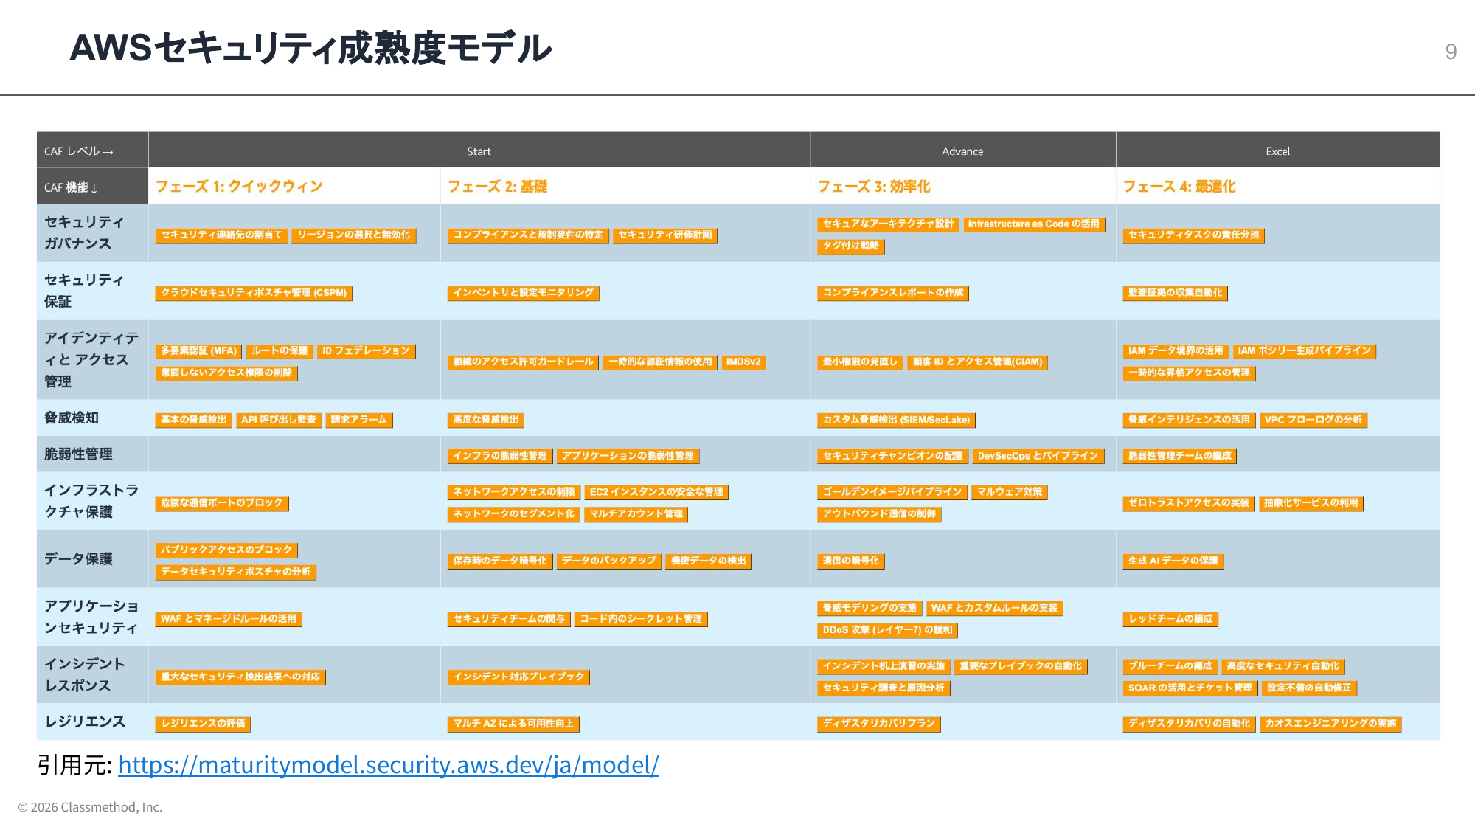
Task: Select the 'インシデント対応プレイブック' tag
Action: pos(518,677)
